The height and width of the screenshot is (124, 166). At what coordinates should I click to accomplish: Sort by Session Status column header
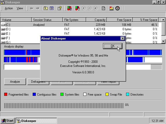[47, 20]
